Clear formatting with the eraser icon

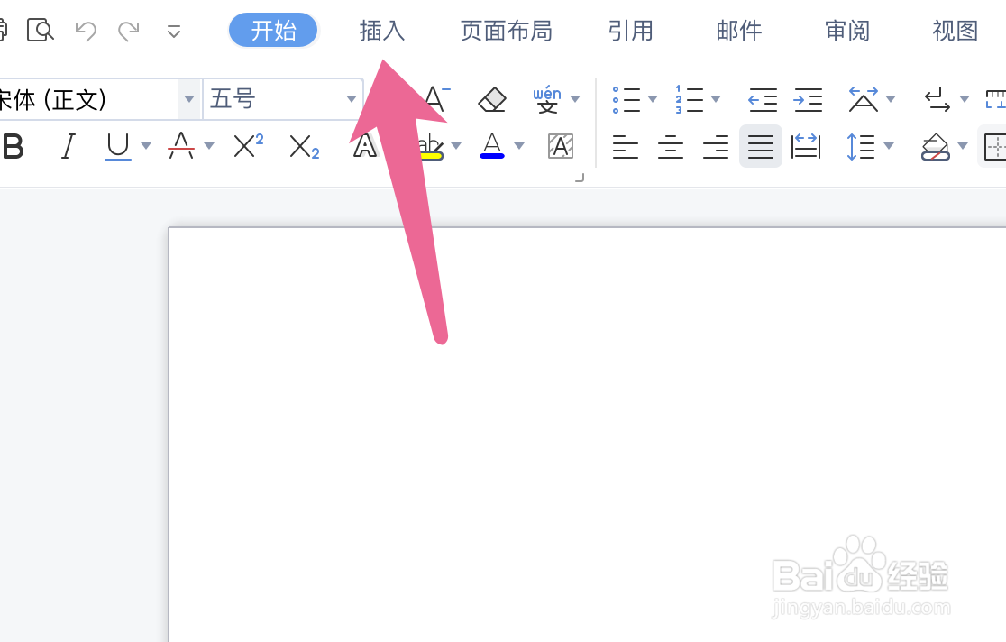coord(492,99)
